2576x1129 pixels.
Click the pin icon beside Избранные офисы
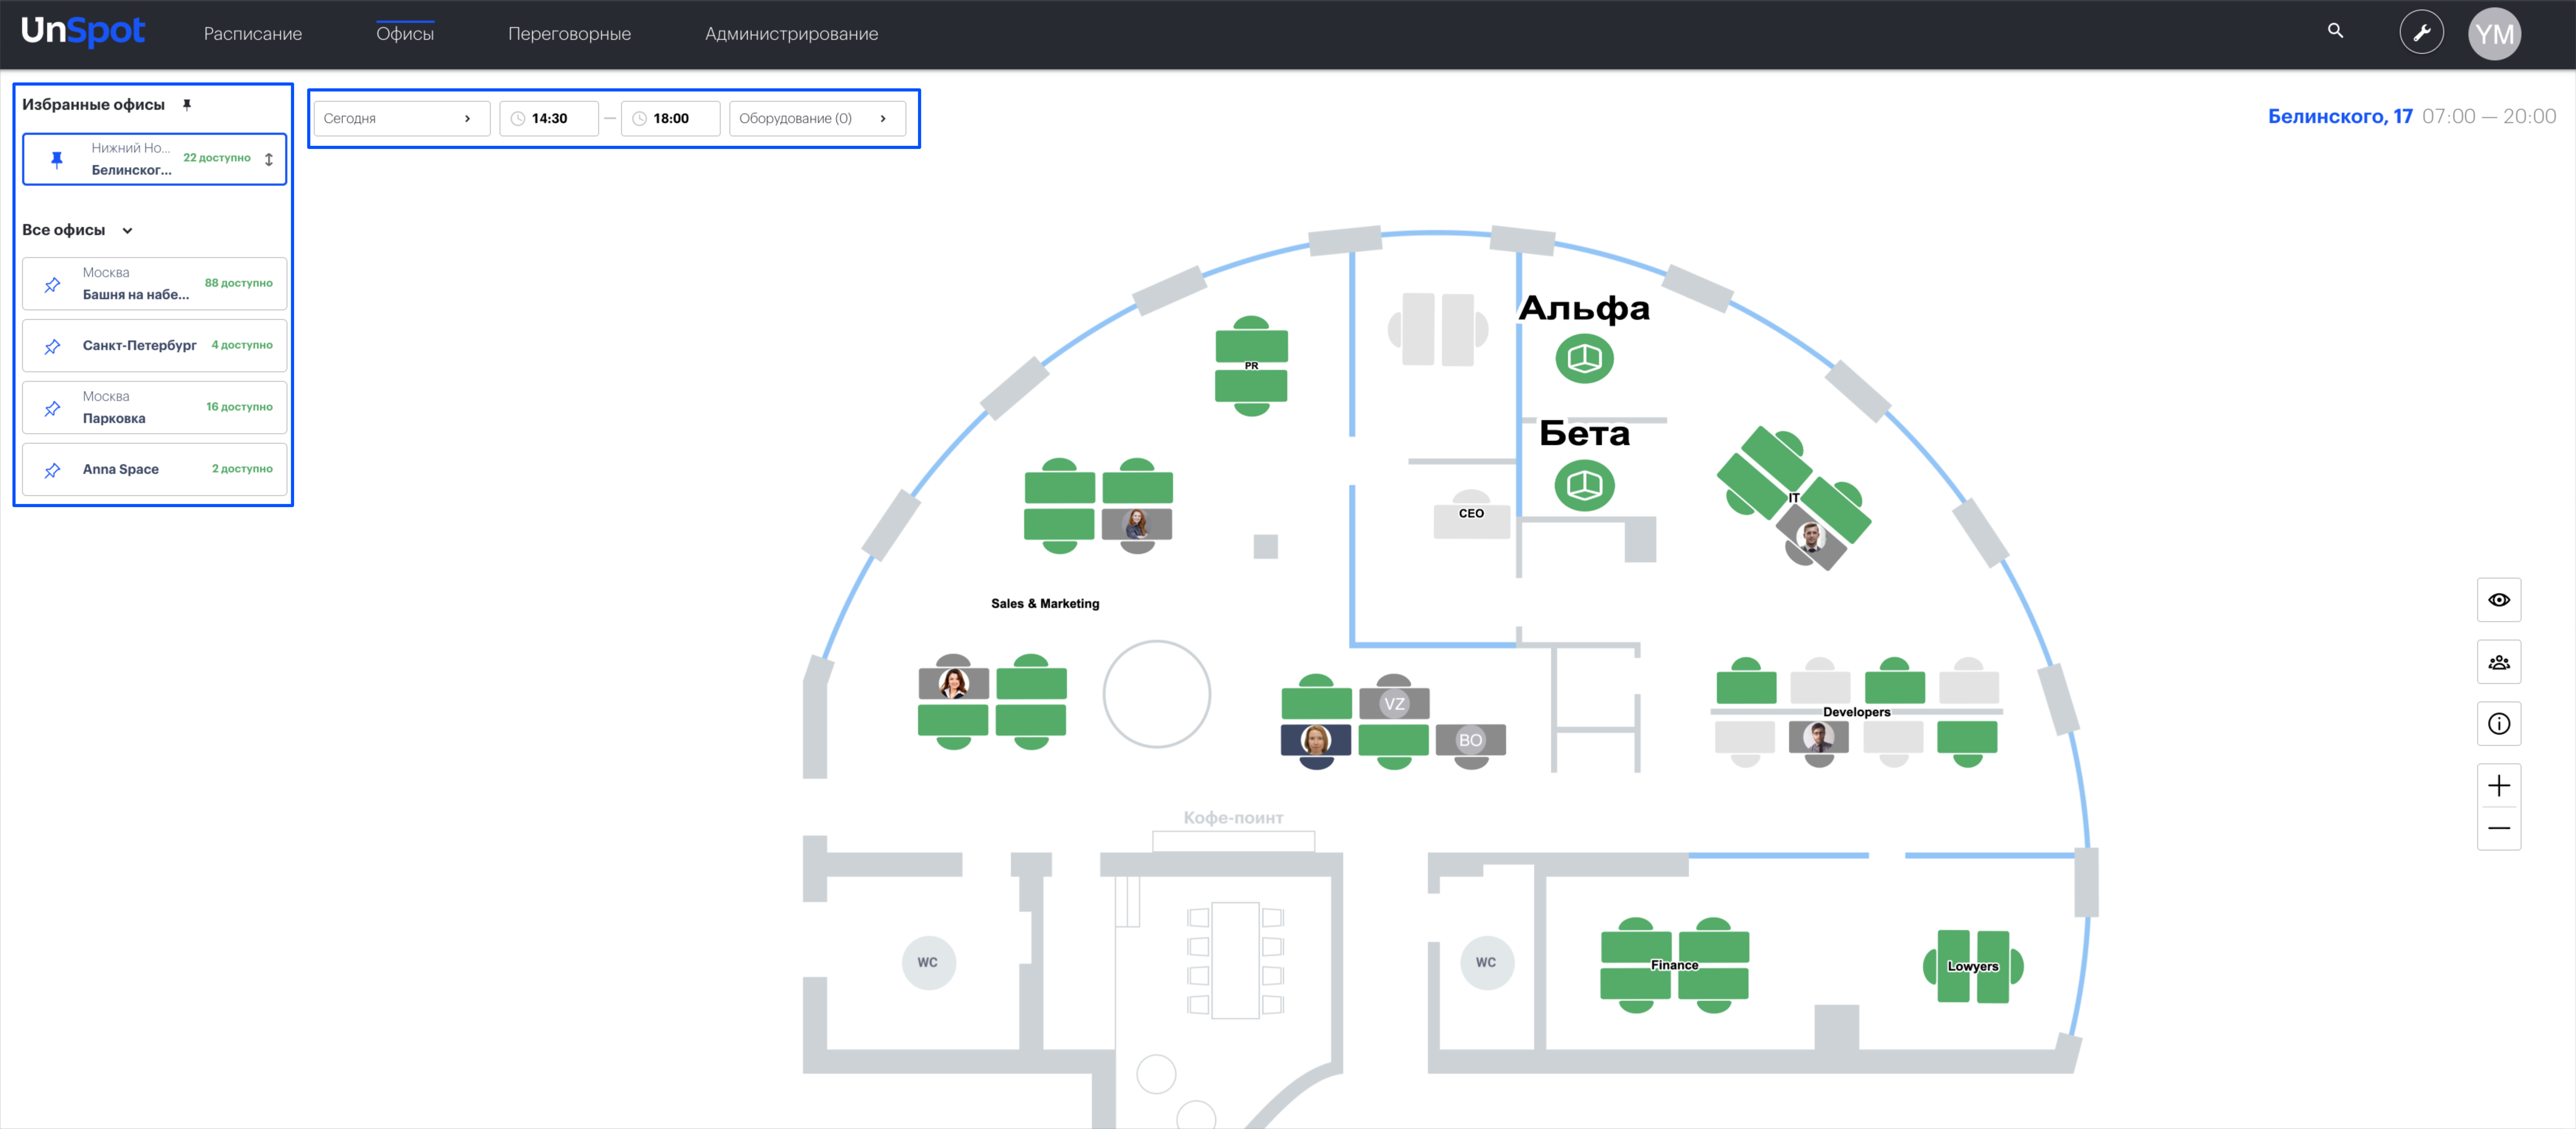click(x=187, y=105)
